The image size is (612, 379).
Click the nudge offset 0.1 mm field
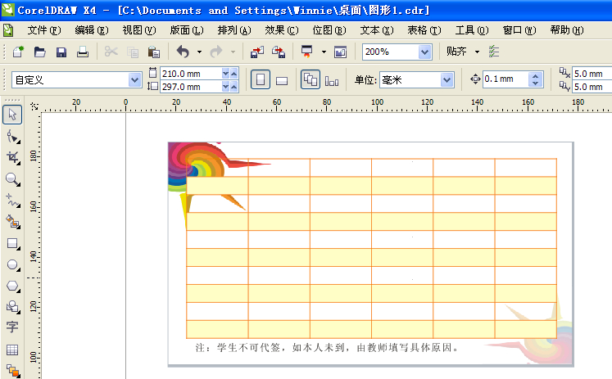[x=505, y=79]
